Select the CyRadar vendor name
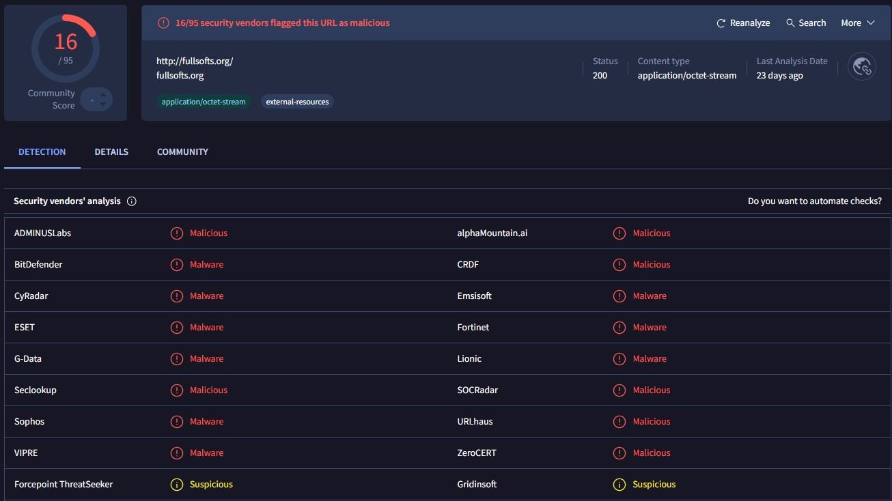 click(31, 296)
